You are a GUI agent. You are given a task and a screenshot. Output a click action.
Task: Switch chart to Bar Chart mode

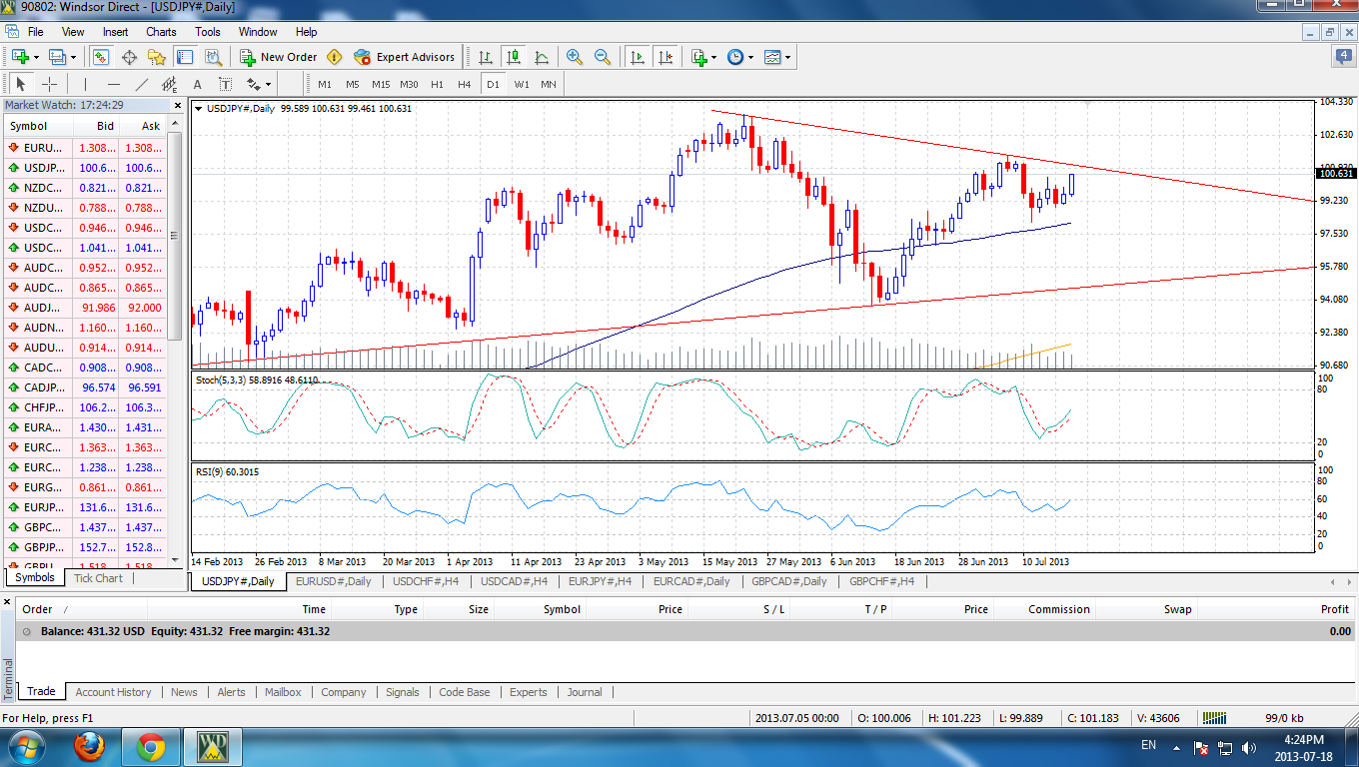click(486, 57)
